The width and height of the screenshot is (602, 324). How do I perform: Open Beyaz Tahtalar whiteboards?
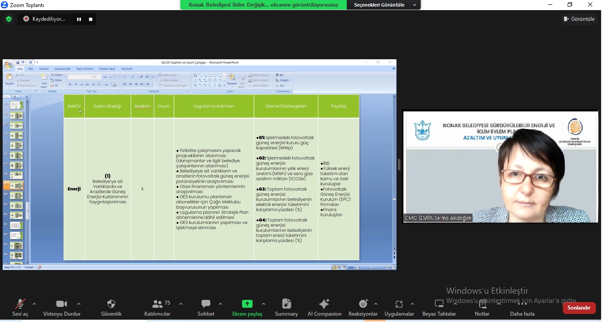pos(439,304)
